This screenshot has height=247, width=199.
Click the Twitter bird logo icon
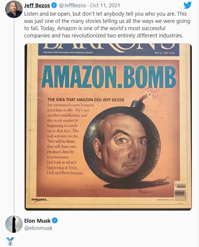tap(187, 5)
